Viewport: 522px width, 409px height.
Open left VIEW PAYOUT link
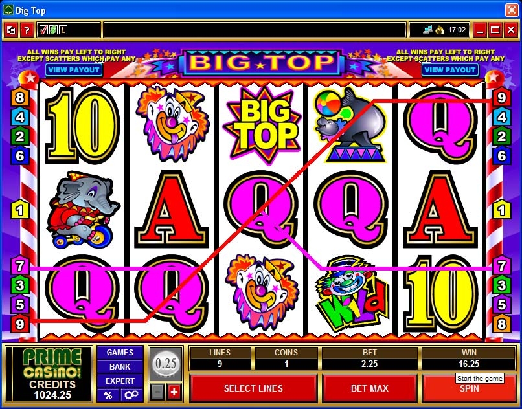tap(74, 70)
